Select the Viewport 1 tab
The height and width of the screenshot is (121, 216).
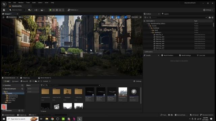8,14
